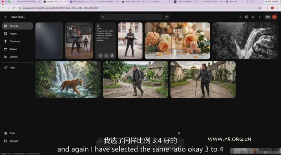Open a new browser tab with plus
The height and width of the screenshot is (155, 281).
pyautogui.click(x=253, y=2)
